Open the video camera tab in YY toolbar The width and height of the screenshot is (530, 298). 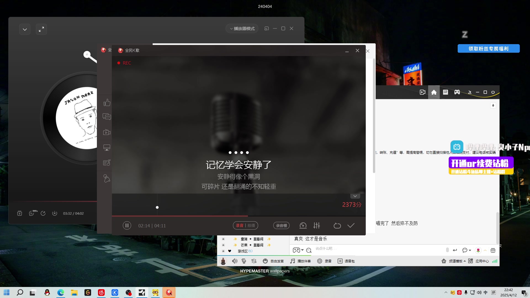pyautogui.click(x=422, y=92)
